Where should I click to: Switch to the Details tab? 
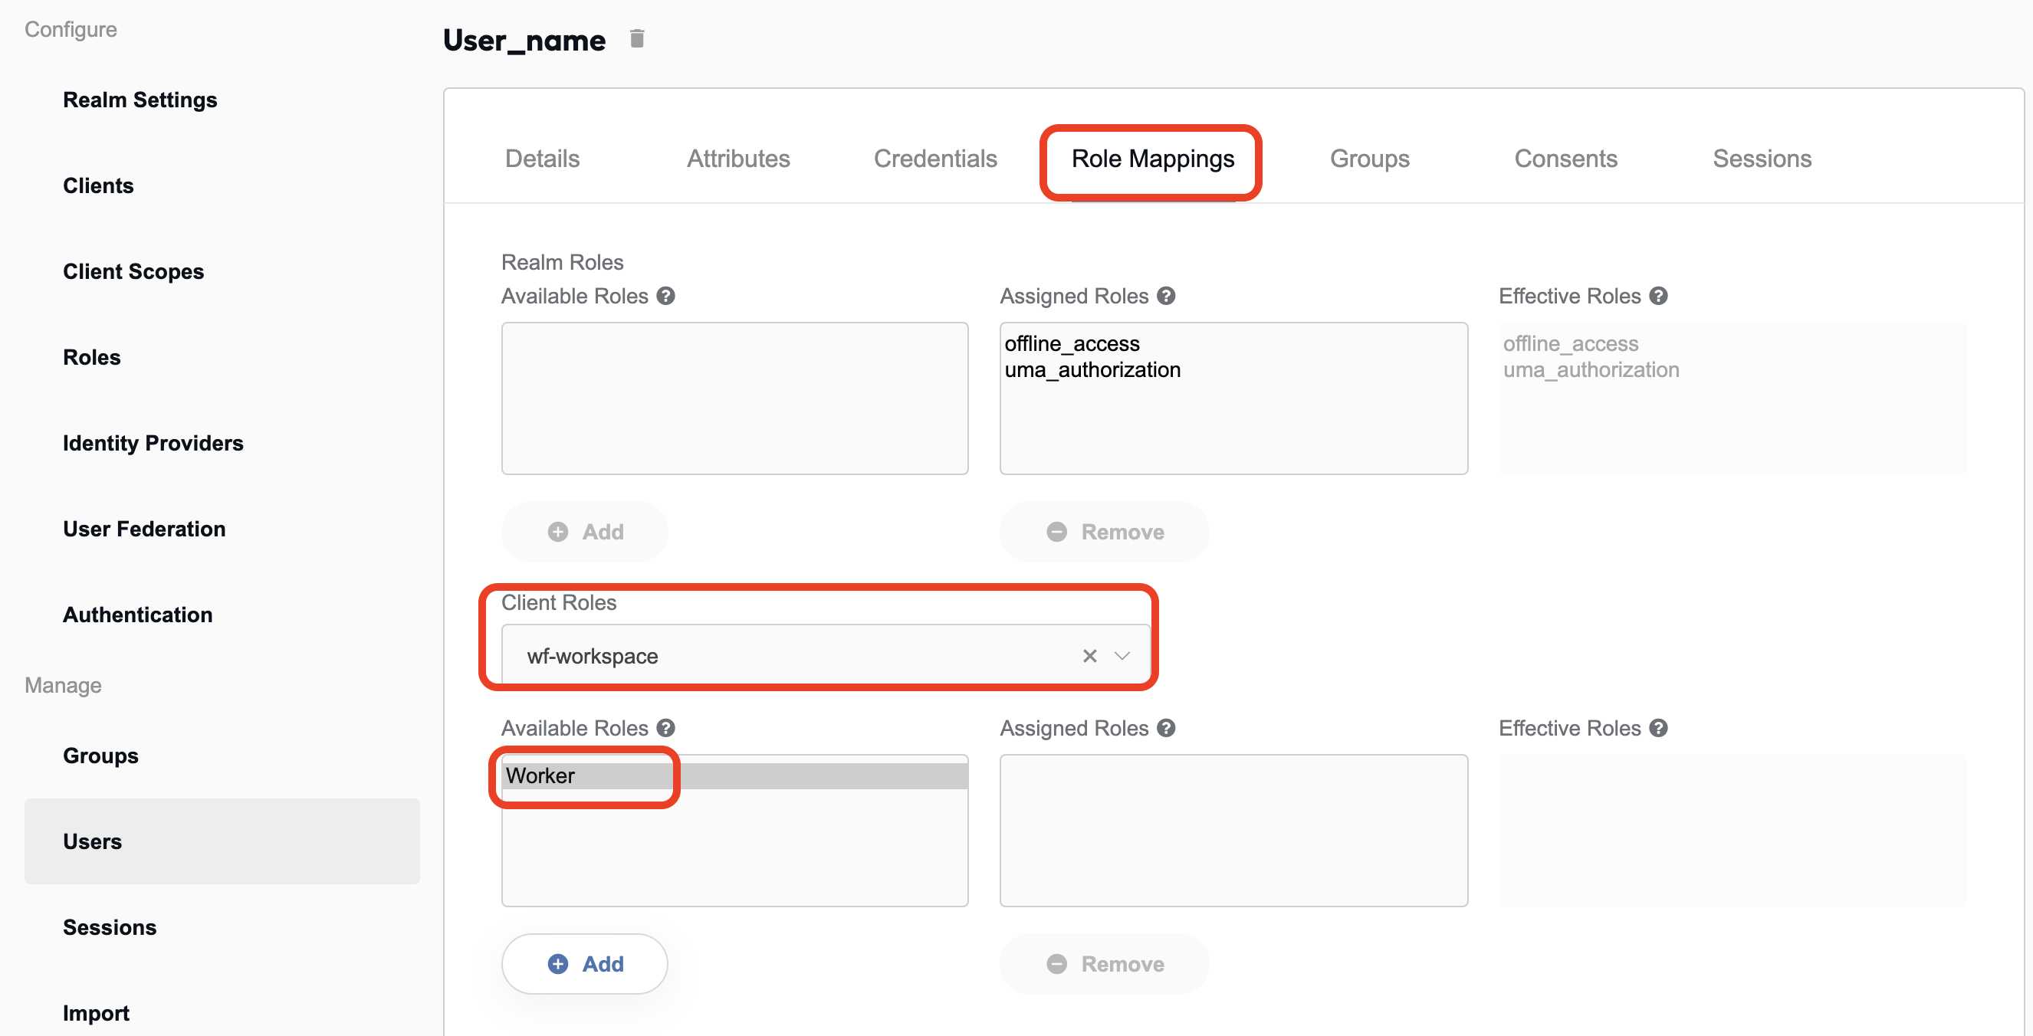click(542, 159)
